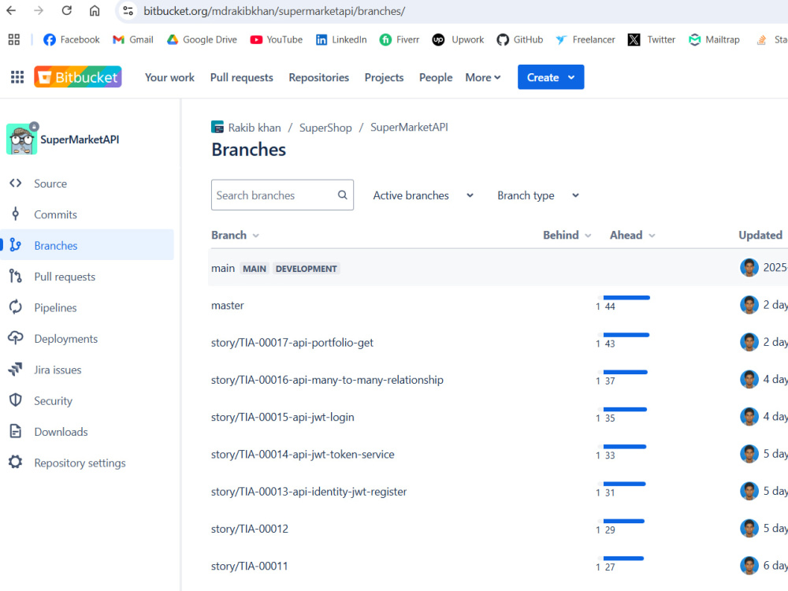Open the Repositories menu item

[x=318, y=77]
